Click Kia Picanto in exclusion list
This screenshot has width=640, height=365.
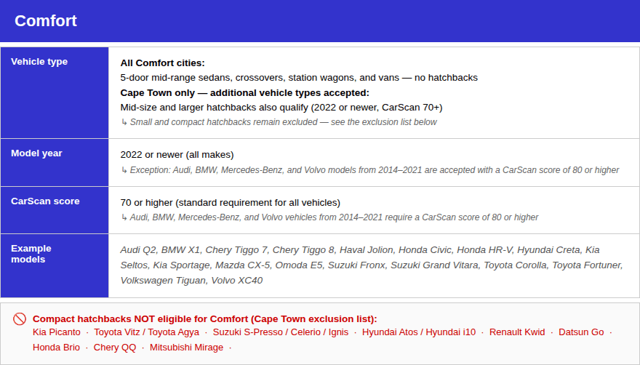pyautogui.click(x=57, y=332)
